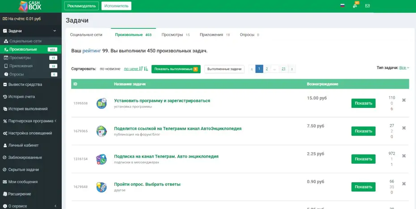Click the На счёте 0.01 руб balance
This screenshot has width=416, height=209.
[22, 19]
